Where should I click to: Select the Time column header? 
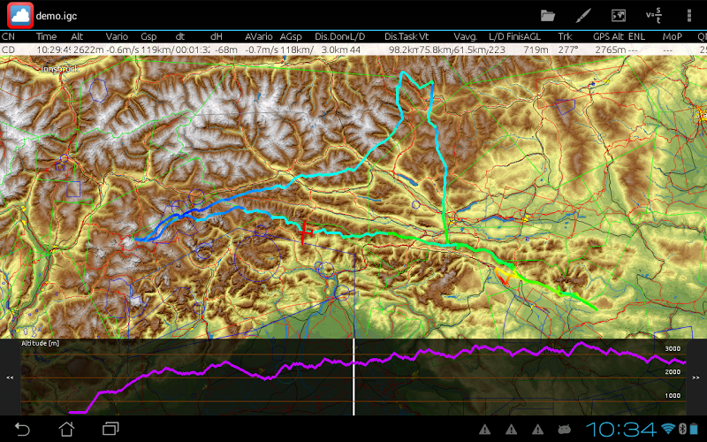click(46, 36)
